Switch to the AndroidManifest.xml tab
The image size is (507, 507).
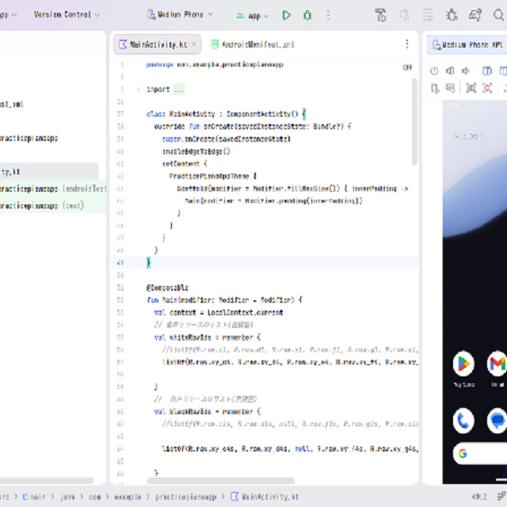point(253,44)
